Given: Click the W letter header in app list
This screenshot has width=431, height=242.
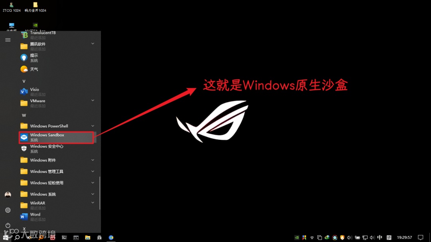Looking at the screenshot, I should (x=24, y=115).
